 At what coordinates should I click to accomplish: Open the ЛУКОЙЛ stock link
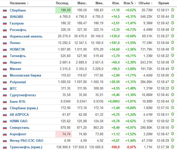tap(16, 17)
